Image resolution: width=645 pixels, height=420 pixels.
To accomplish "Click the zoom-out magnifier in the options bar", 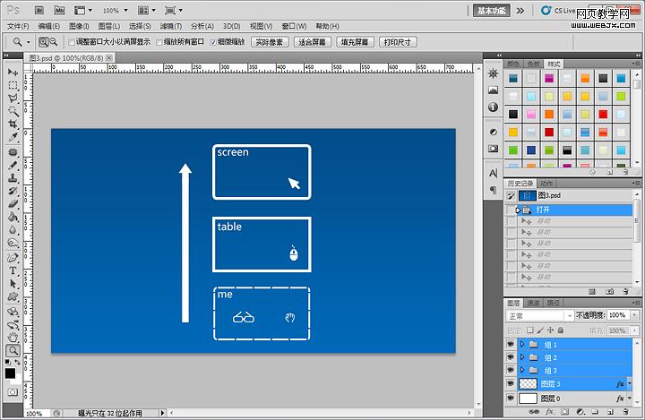I will point(53,42).
